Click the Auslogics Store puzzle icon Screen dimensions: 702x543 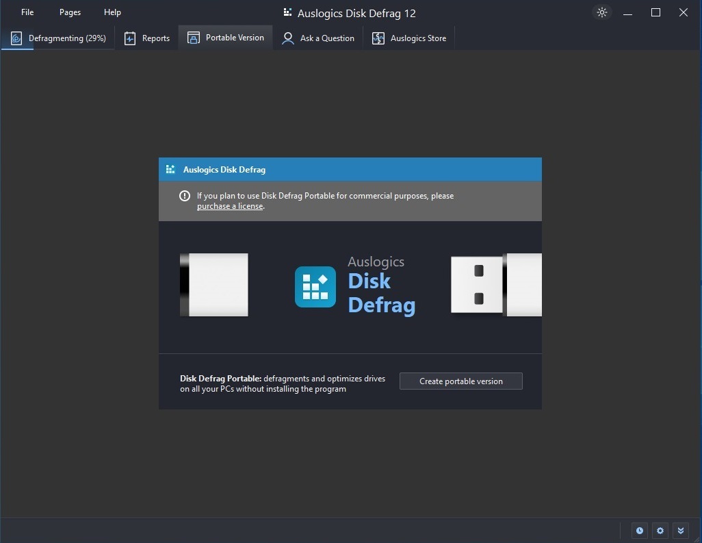[x=378, y=38]
